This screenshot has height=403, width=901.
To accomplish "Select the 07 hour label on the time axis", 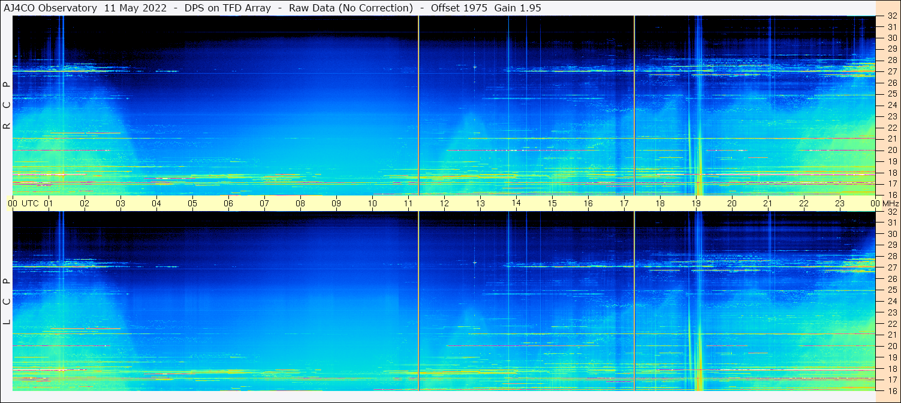I will pyautogui.click(x=264, y=203).
